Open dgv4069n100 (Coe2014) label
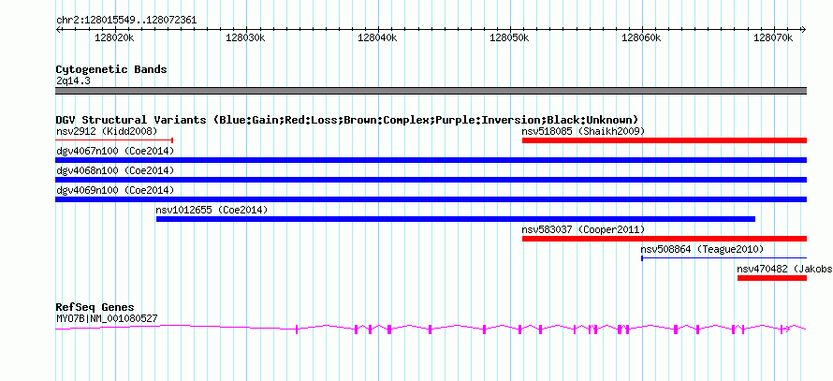The height and width of the screenshot is (381, 833). [x=115, y=190]
